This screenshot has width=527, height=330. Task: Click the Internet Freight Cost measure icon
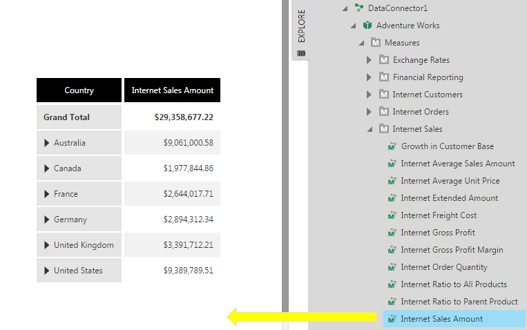click(x=392, y=215)
